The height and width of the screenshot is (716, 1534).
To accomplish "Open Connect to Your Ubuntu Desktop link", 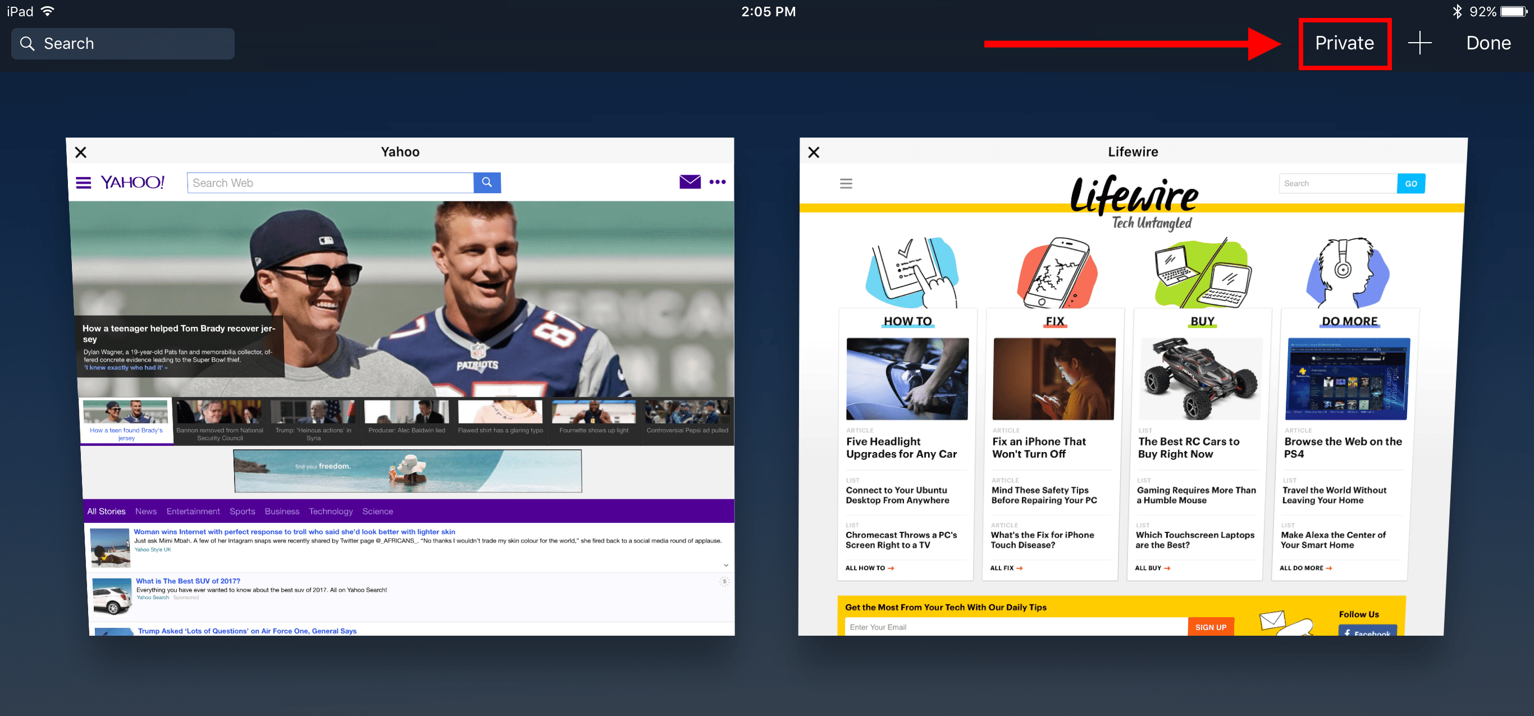I will pos(897,495).
